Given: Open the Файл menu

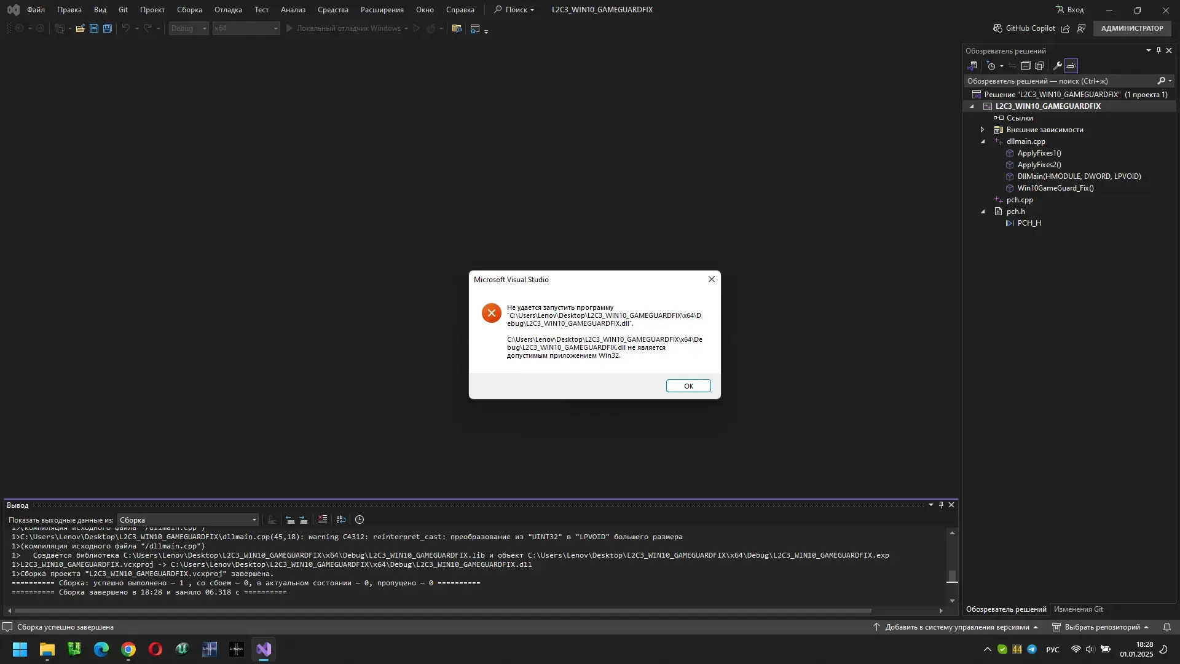Looking at the screenshot, I should (x=36, y=10).
